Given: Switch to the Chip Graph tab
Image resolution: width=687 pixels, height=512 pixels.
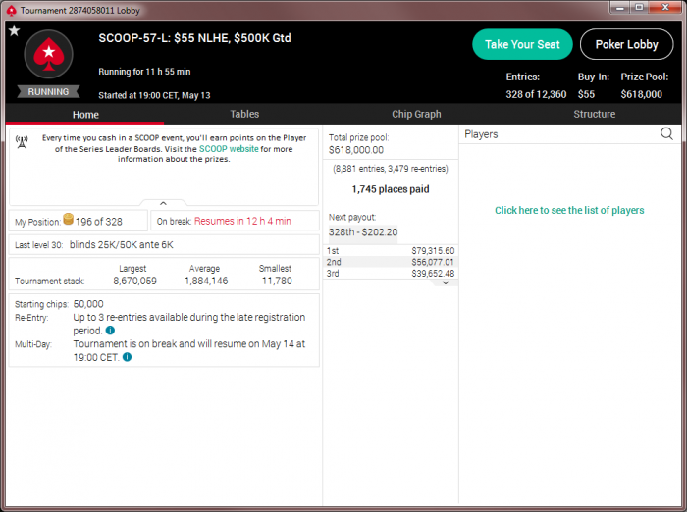Looking at the screenshot, I should 416,114.
